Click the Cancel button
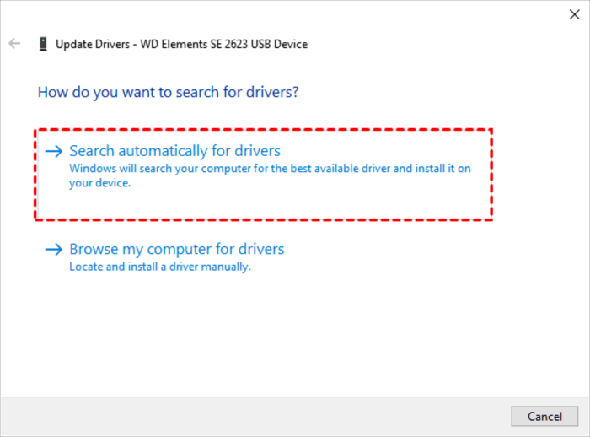The height and width of the screenshot is (437, 590). [544, 416]
